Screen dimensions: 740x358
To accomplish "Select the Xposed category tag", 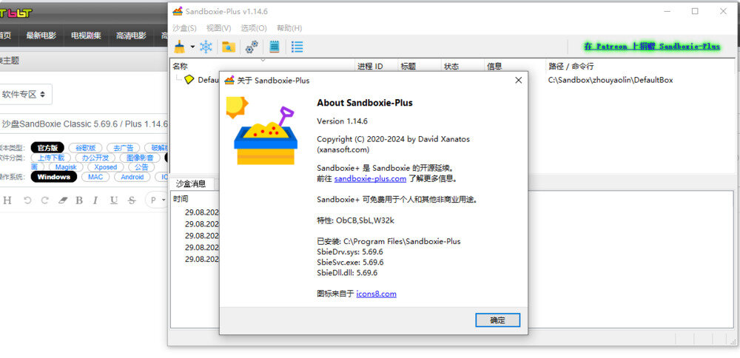I will (x=106, y=167).
